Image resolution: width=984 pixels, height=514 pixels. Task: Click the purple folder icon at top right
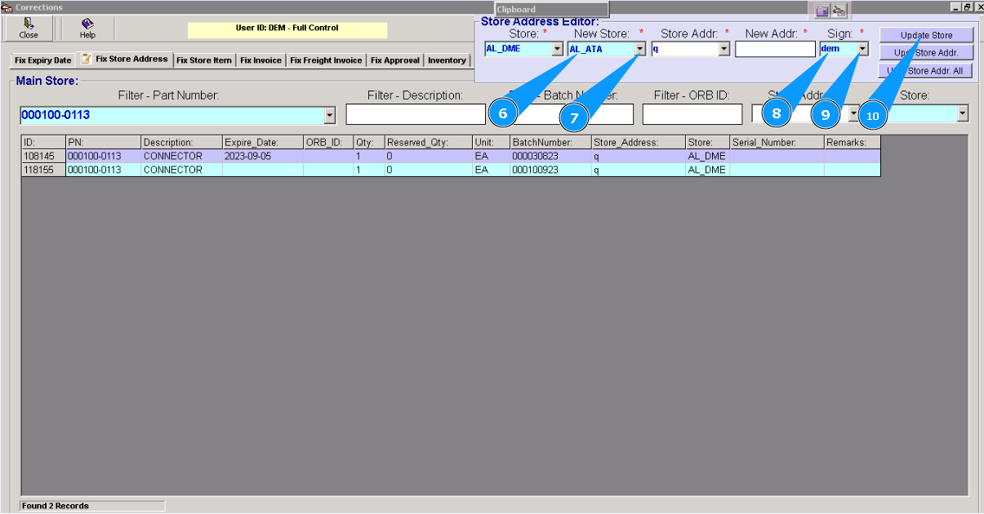coord(822,11)
